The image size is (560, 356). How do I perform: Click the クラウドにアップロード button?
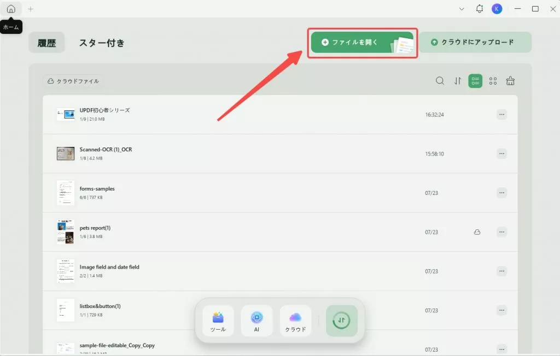pos(475,42)
